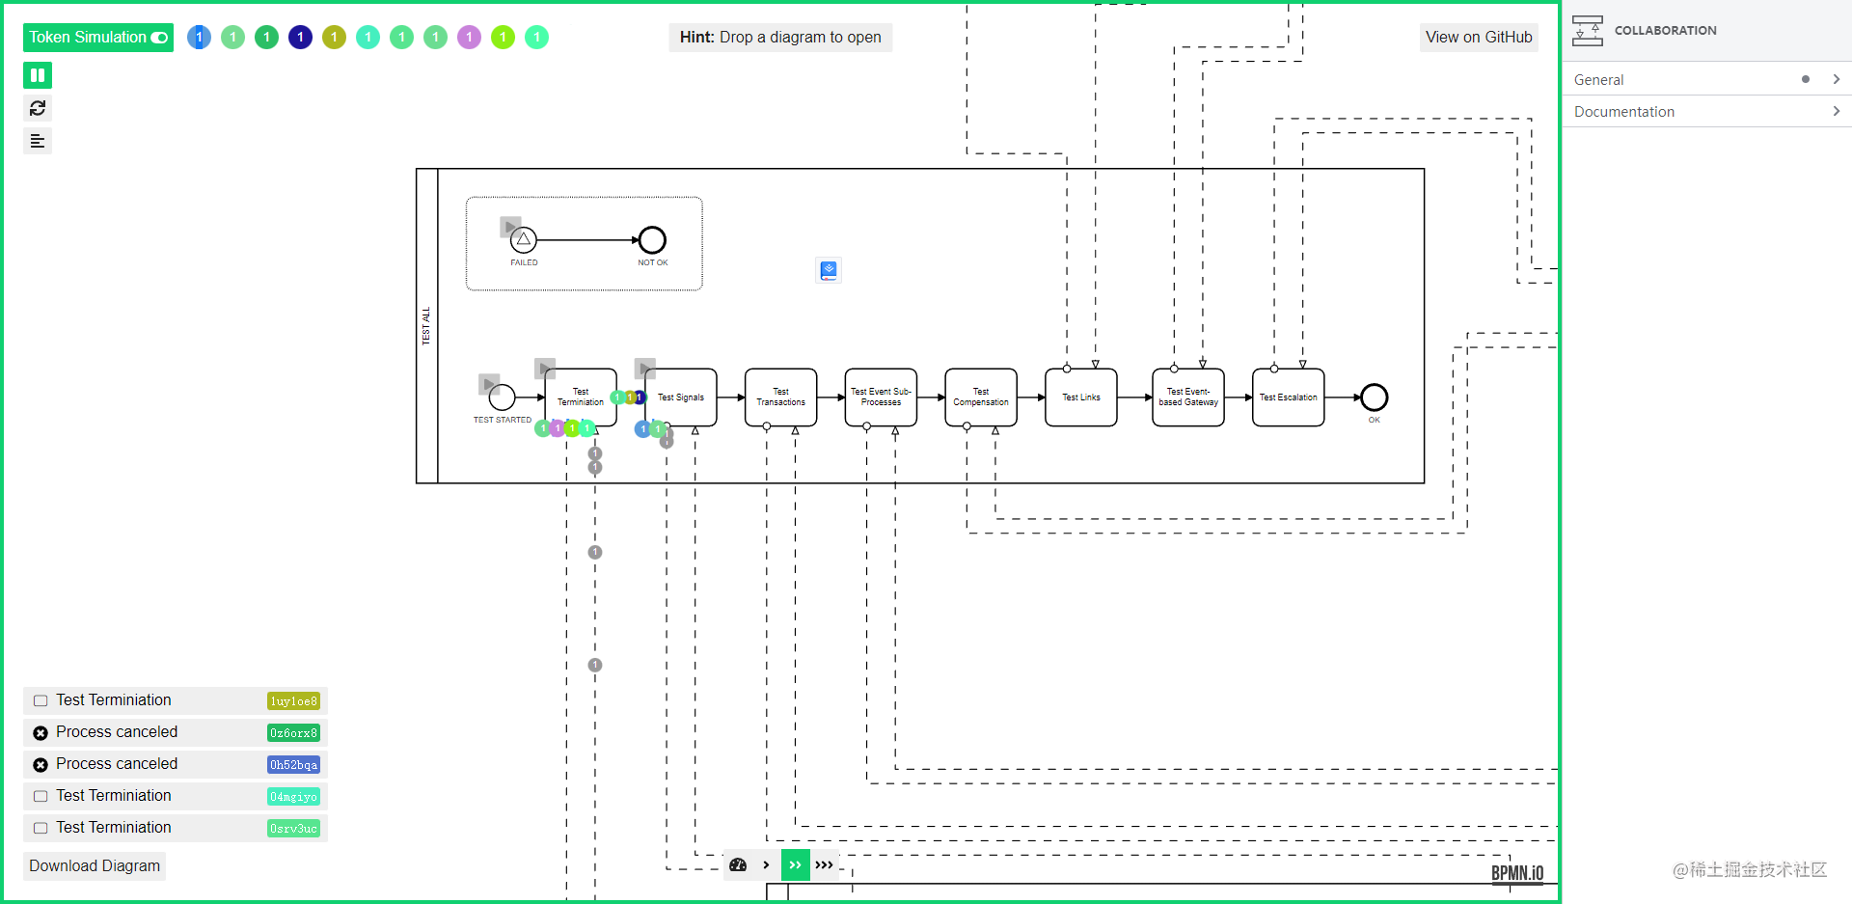Open the speedometer speed control icon
The width and height of the screenshot is (1852, 904).
(738, 864)
